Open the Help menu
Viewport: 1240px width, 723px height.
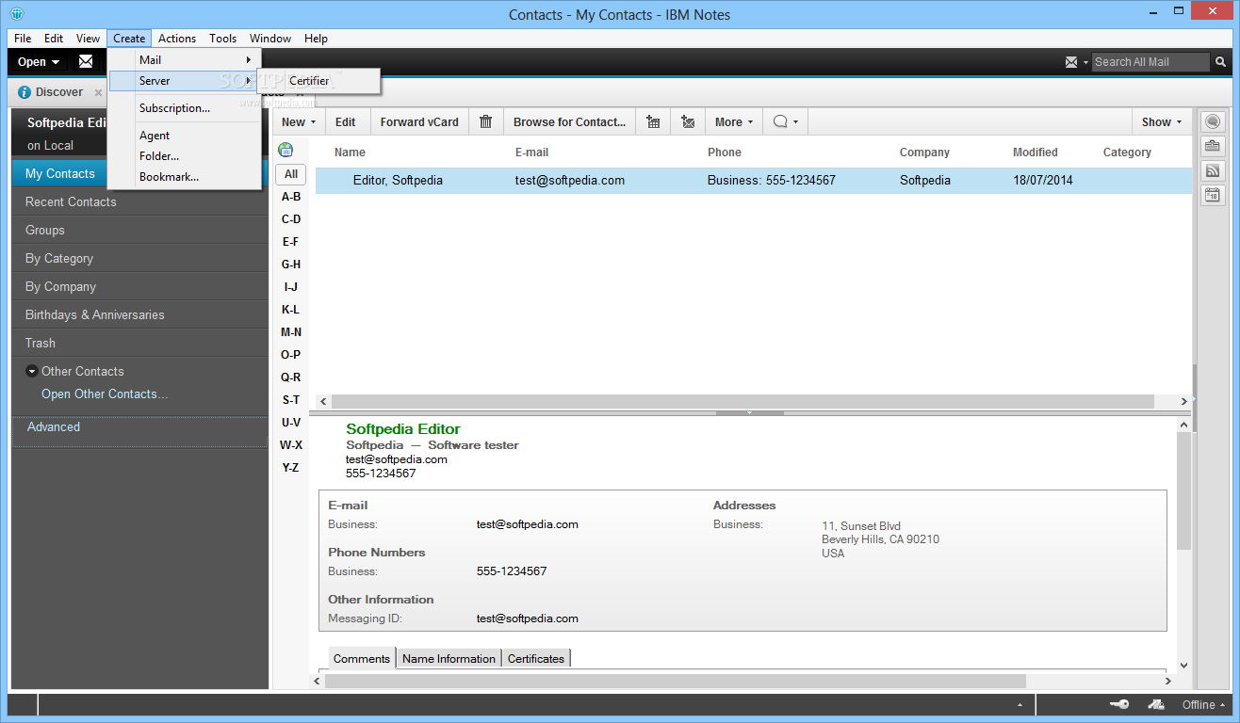317,39
